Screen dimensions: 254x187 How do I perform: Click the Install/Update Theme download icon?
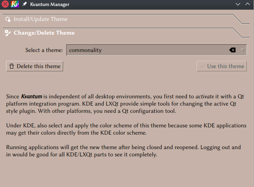8,19
